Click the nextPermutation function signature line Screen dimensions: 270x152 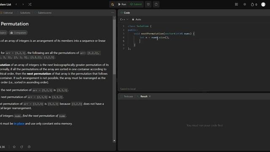tap(164, 34)
